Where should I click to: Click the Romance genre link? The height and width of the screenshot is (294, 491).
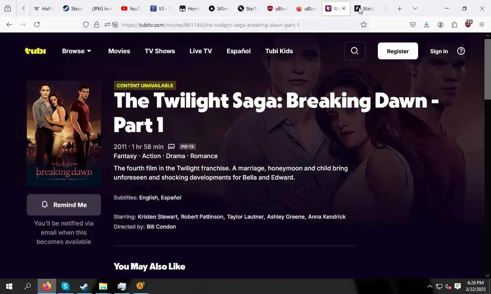(x=204, y=156)
